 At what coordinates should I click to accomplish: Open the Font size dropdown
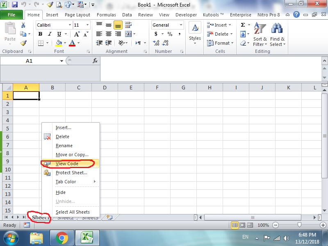tap(87, 25)
